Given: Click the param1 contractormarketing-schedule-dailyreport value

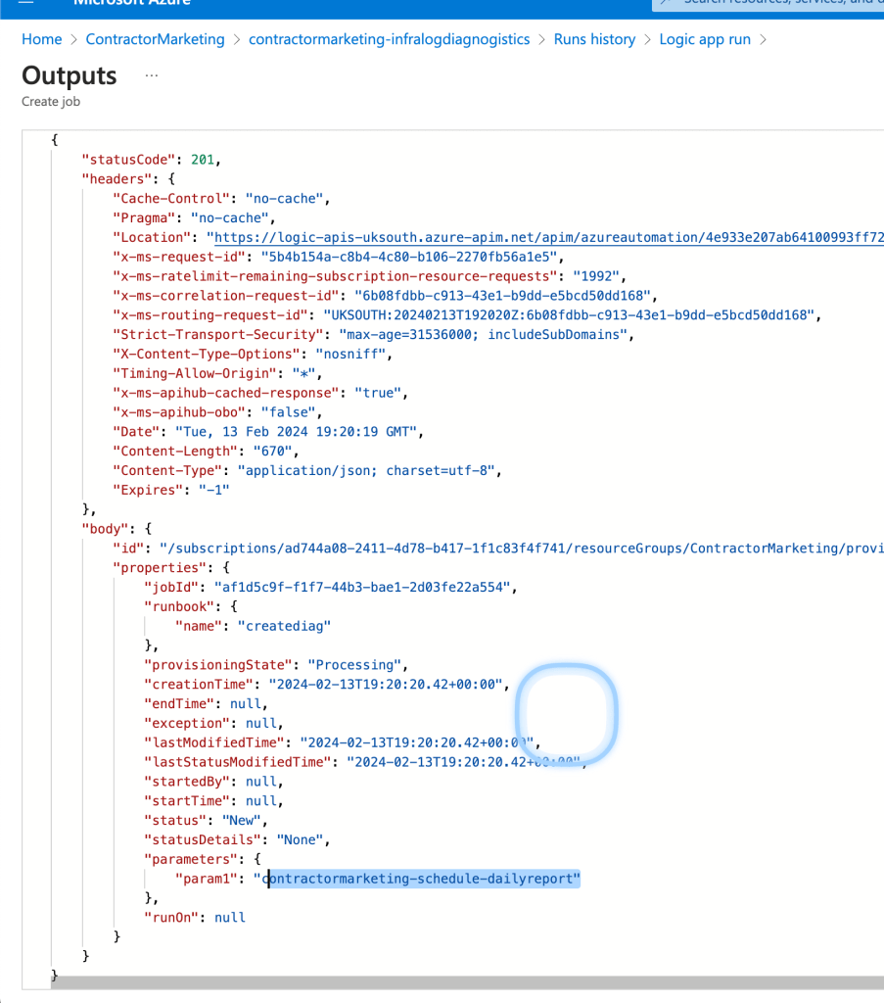Looking at the screenshot, I should point(417,879).
